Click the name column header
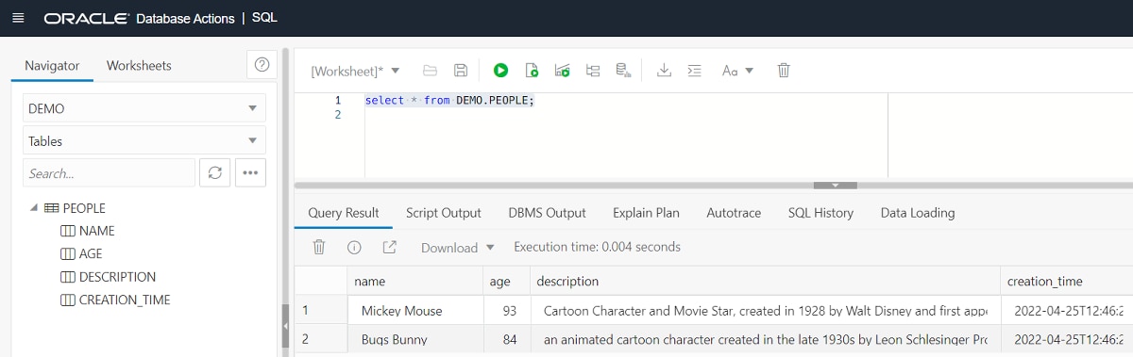Screen dimensions: 1133x357 414,281
